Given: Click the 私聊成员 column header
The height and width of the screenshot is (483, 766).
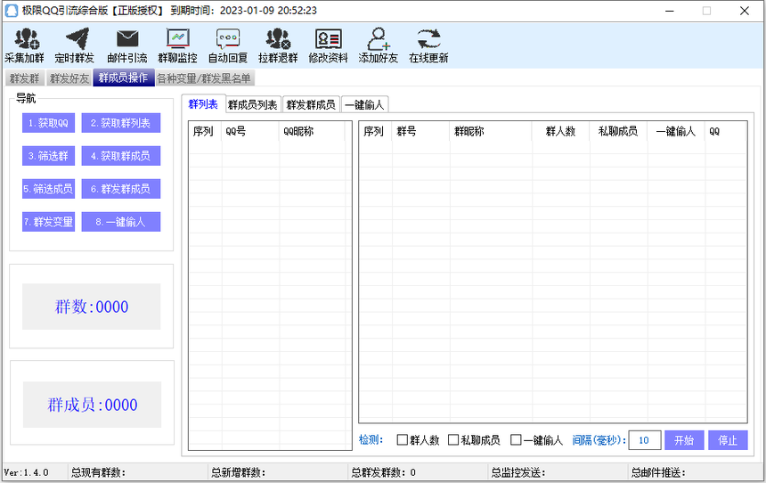Looking at the screenshot, I should (x=618, y=132).
